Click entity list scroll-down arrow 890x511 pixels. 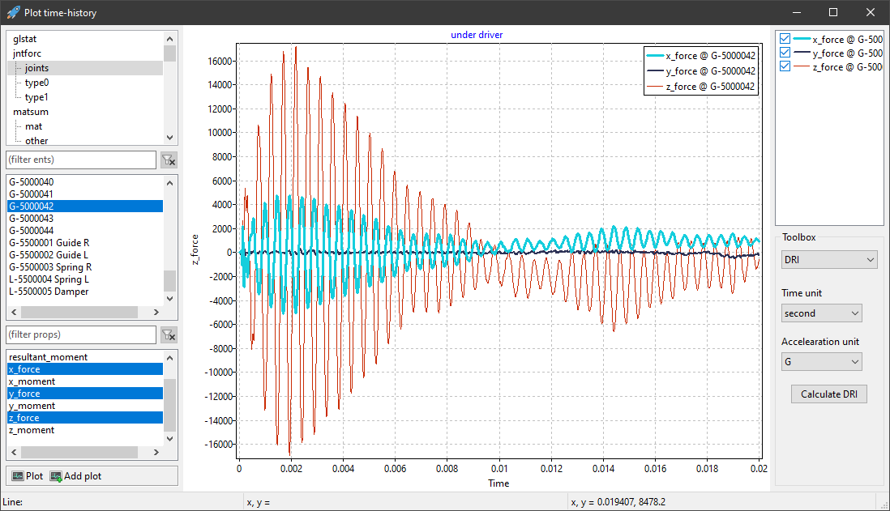(169, 298)
